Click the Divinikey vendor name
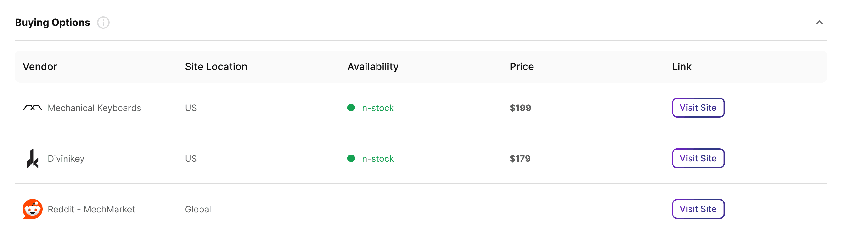The height and width of the screenshot is (239, 842). (x=66, y=159)
